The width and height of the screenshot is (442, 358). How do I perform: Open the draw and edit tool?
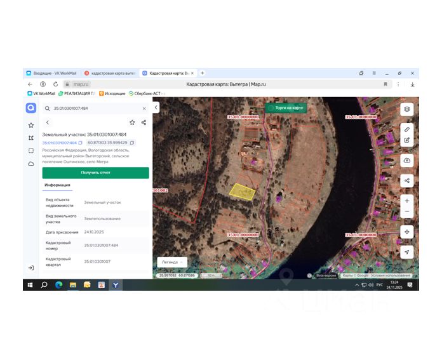pos(407,140)
